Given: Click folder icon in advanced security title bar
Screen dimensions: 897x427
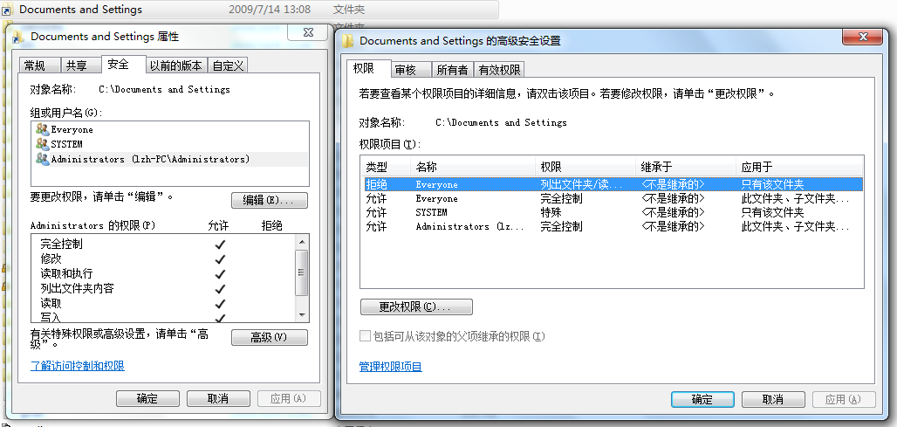Looking at the screenshot, I should pyautogui.click(x=348, y=41).
